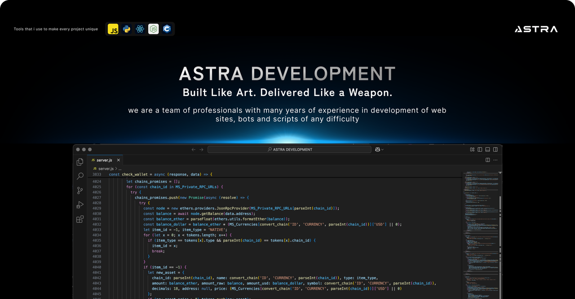Viewport: 575px width, 299px height.
Task: Click the C++ tool icon
Action: click(167, 29)
